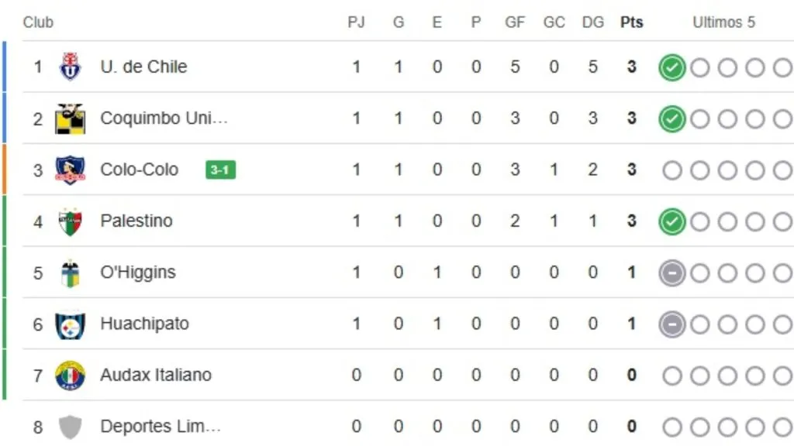The width and height of the screenshot is (794, 446).
Task: Click the Huachipato club crest
Action: 70,324
